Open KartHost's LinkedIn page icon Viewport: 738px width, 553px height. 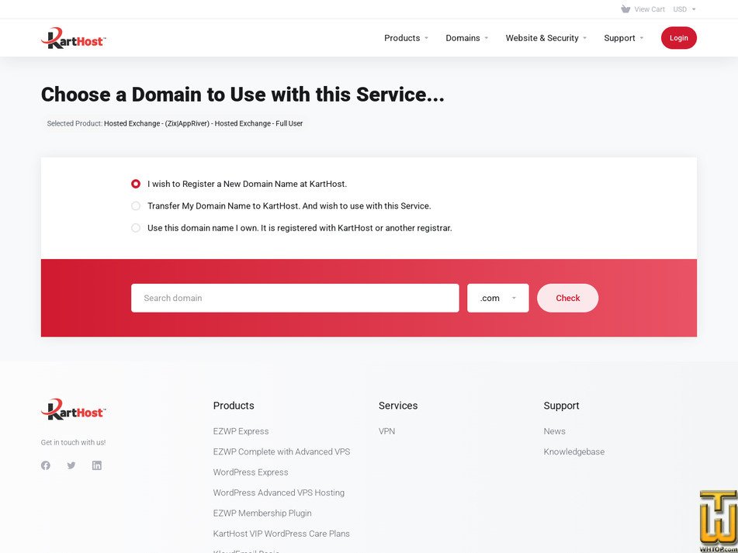(97, 465)
